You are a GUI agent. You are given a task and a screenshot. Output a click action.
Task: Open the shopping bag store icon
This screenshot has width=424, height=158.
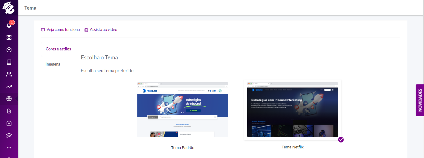[9, 123]
